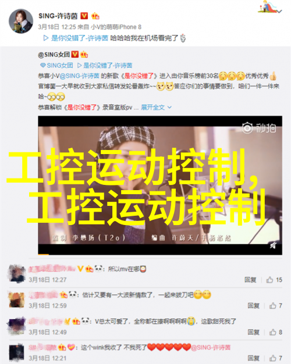Viewport: 291px width, 364px height.
Task: Click the crown membership icon beside SING-许诗茵
Action: click(95, 16)
